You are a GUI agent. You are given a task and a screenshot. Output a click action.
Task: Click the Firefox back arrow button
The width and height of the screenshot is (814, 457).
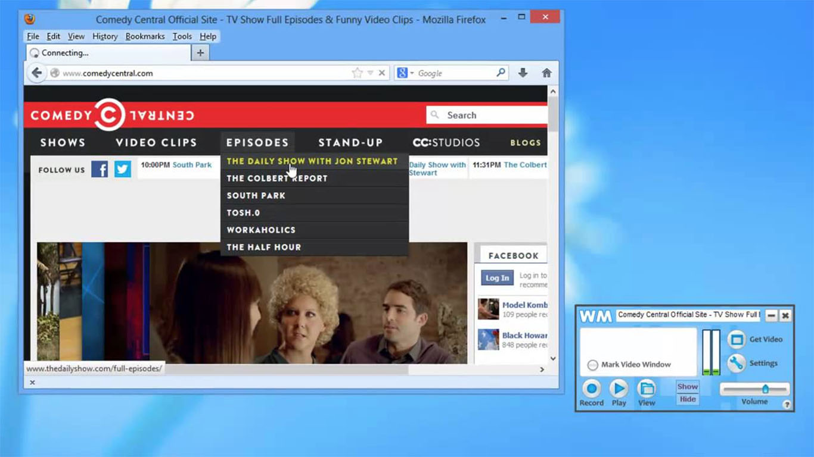pyautogui.click(x=37, y=73)
